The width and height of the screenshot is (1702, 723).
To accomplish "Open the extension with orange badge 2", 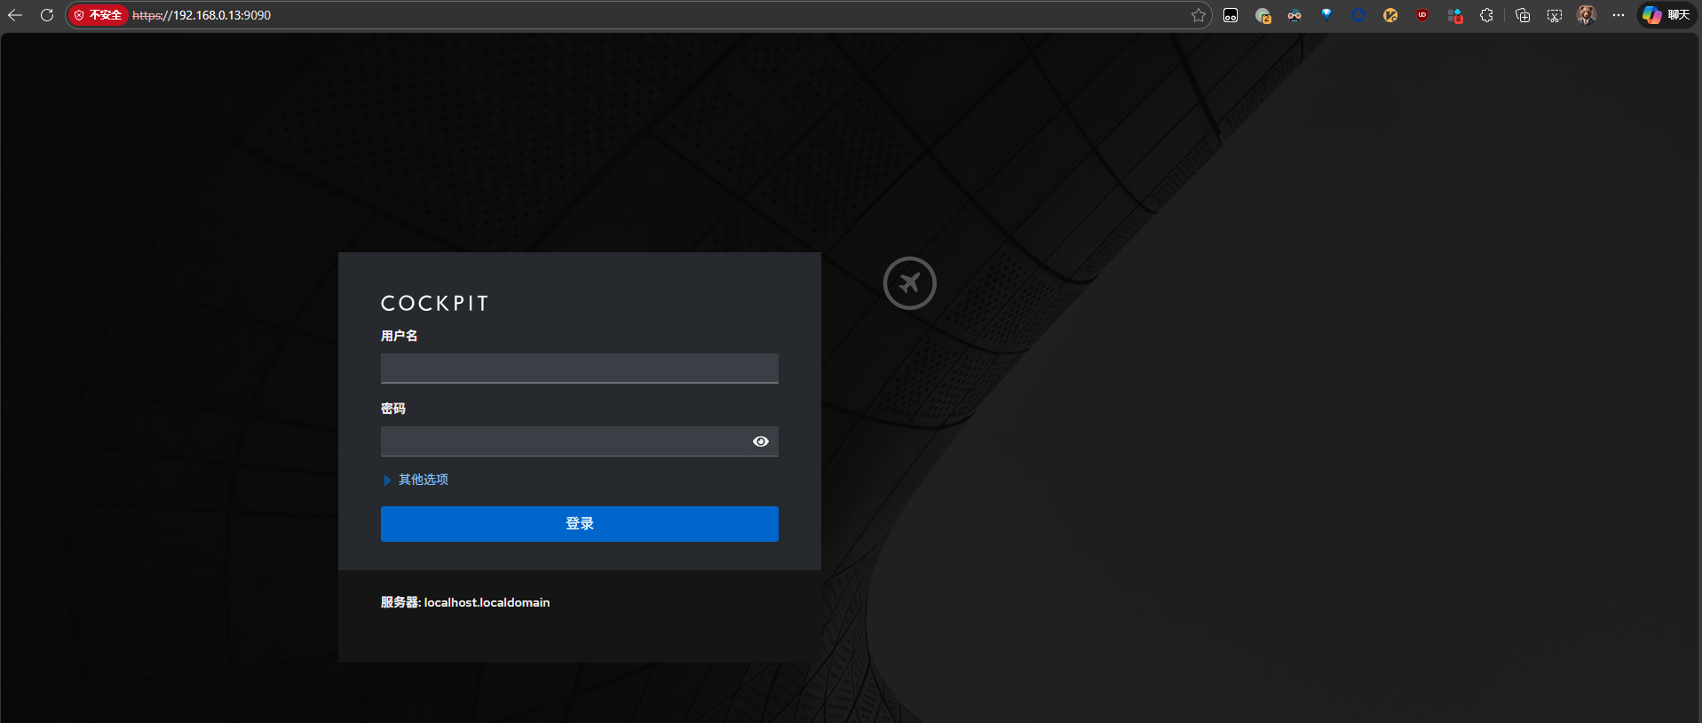I will pos(1263,15).
